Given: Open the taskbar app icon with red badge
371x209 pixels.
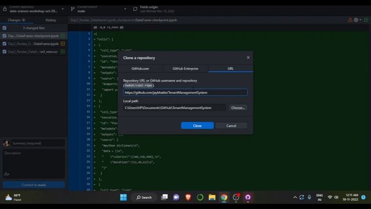Looking at the screenshot, I should click(236, 197).
